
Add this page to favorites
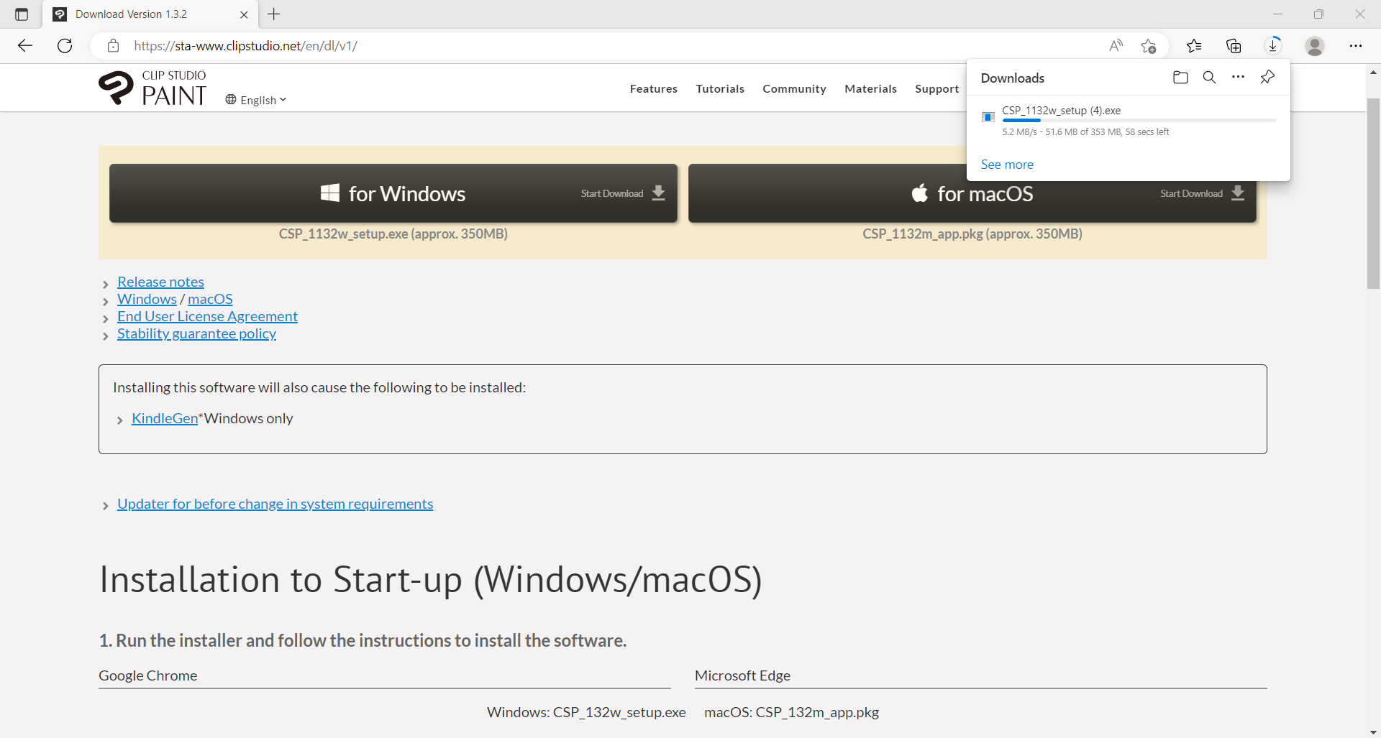click(1148, 46)
